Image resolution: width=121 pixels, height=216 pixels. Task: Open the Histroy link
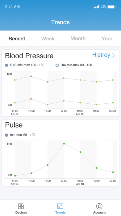point(101,55)
